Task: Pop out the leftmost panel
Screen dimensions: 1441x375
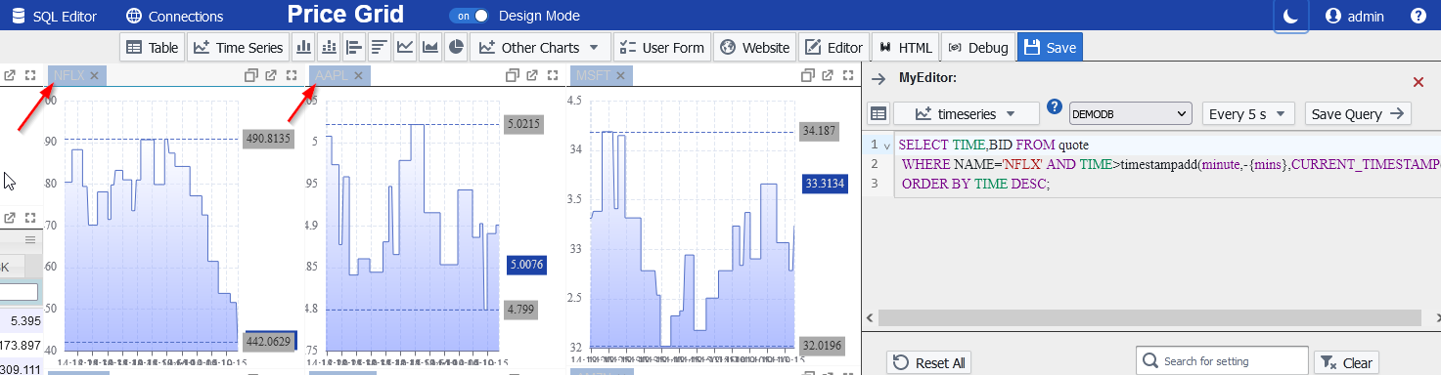Action: [9, 75]
